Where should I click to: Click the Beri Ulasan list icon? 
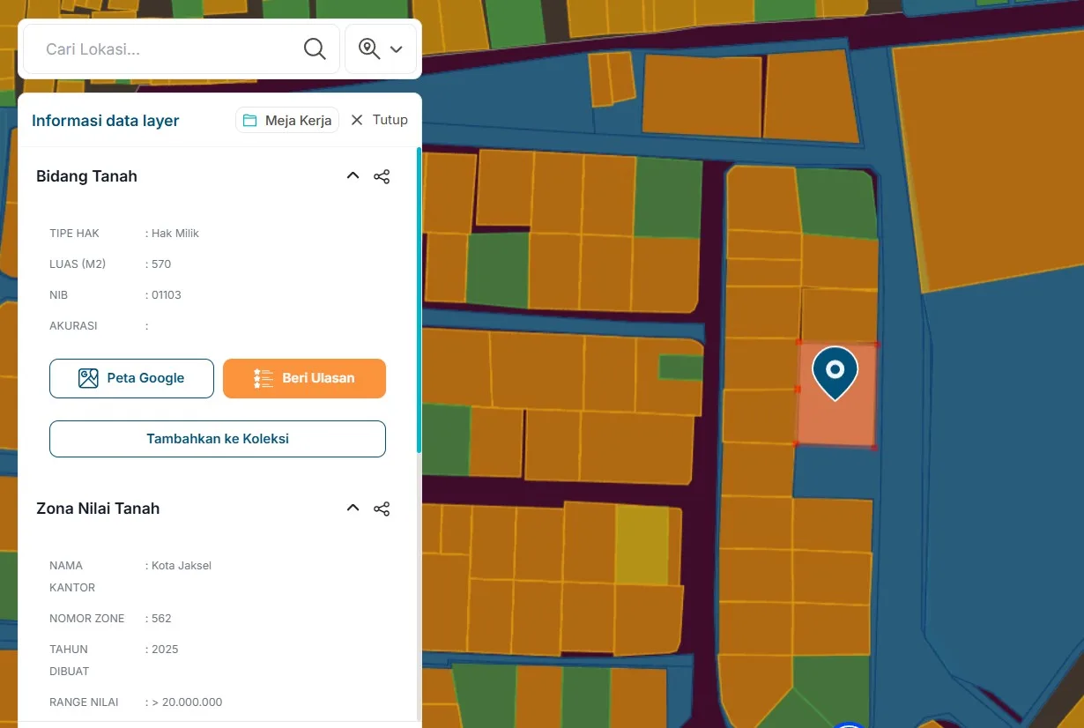point(262,377)
